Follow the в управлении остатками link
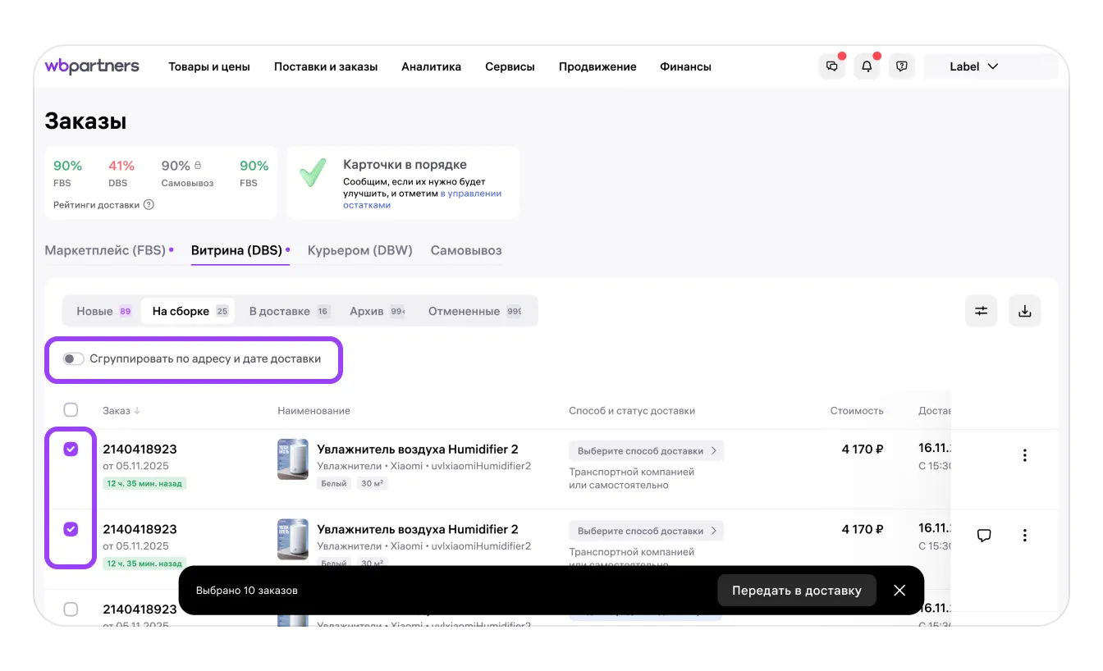1103x671 pixels. click(x=422, y=199)
